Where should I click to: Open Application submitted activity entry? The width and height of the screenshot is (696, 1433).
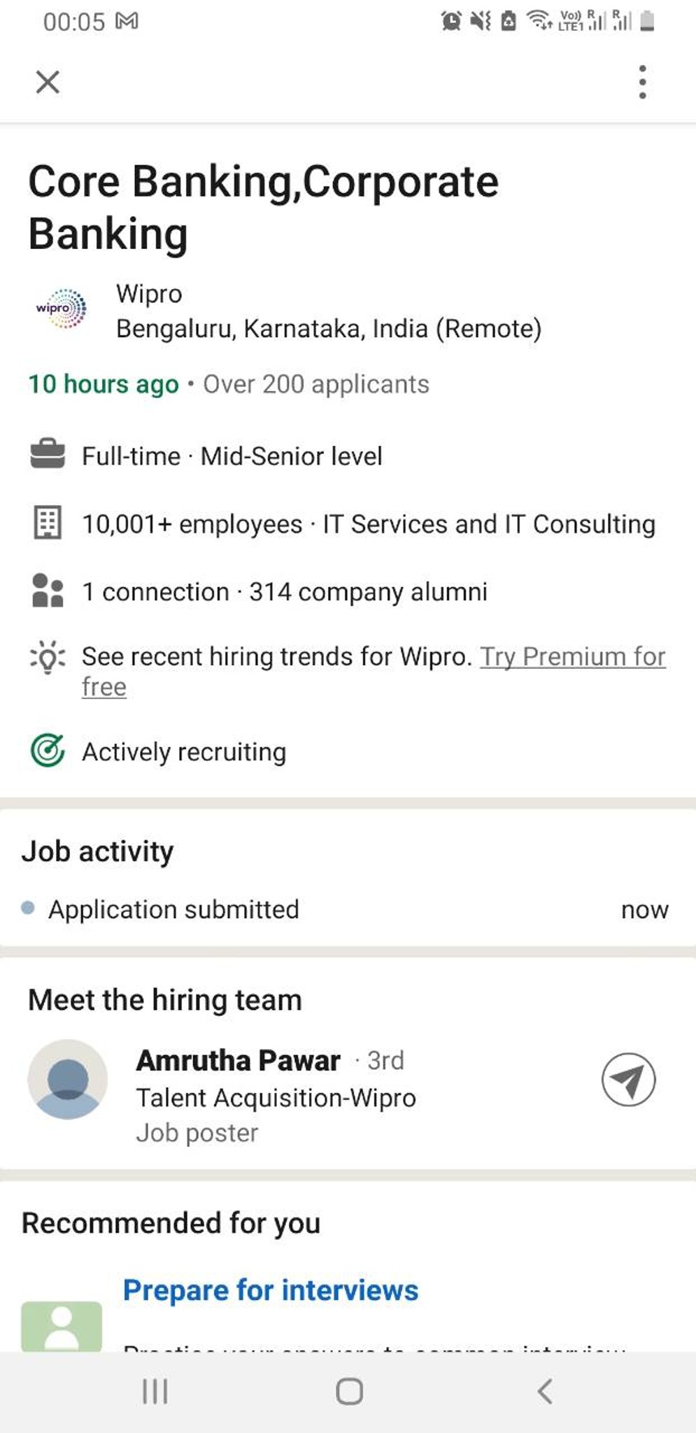tap(348, 909)
